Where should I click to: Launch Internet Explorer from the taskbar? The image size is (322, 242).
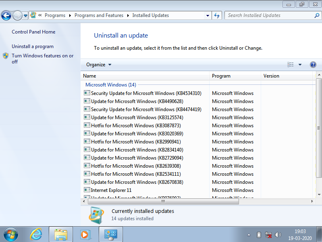click(x=36, y=234)
